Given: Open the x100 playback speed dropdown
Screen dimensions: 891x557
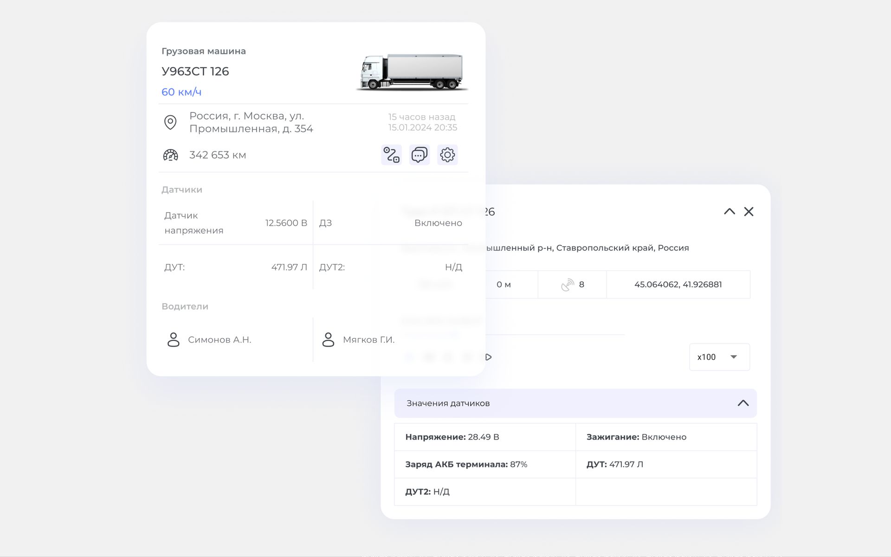Looking at the screenshot, I should tap(719, 357).
